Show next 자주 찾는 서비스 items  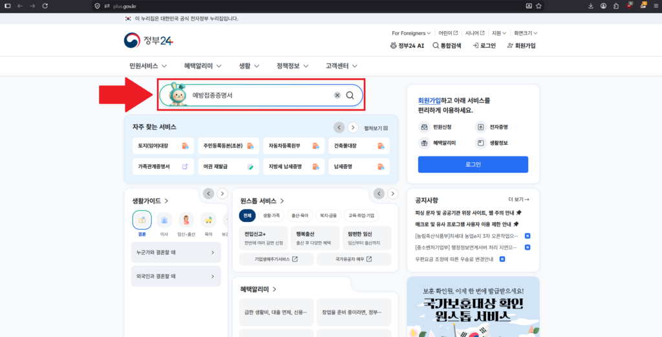tap(353, 127)
